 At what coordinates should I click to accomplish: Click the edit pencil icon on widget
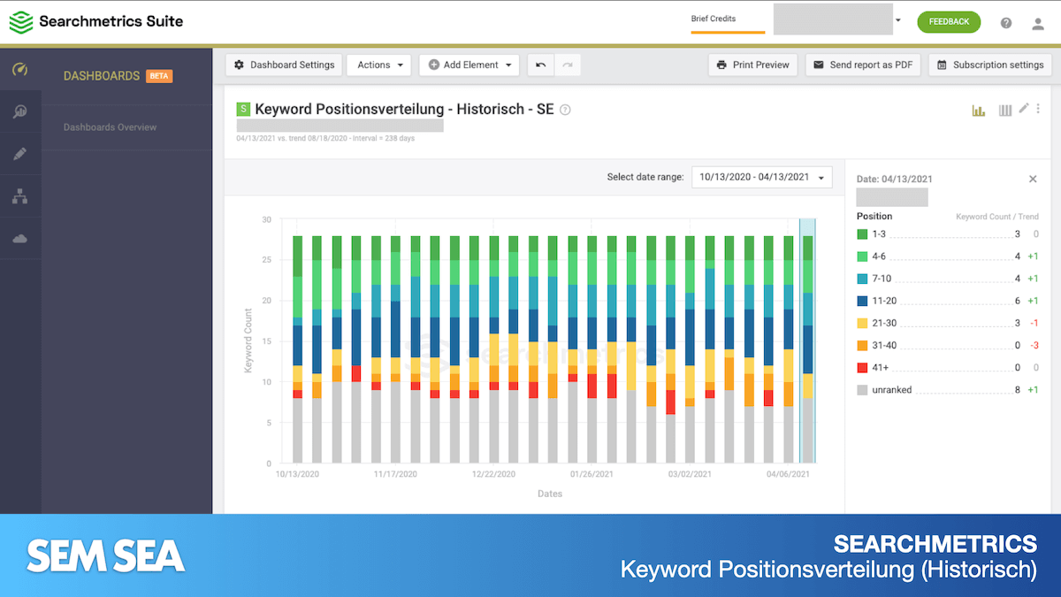pyautogui.click(x=1024, y=108)
